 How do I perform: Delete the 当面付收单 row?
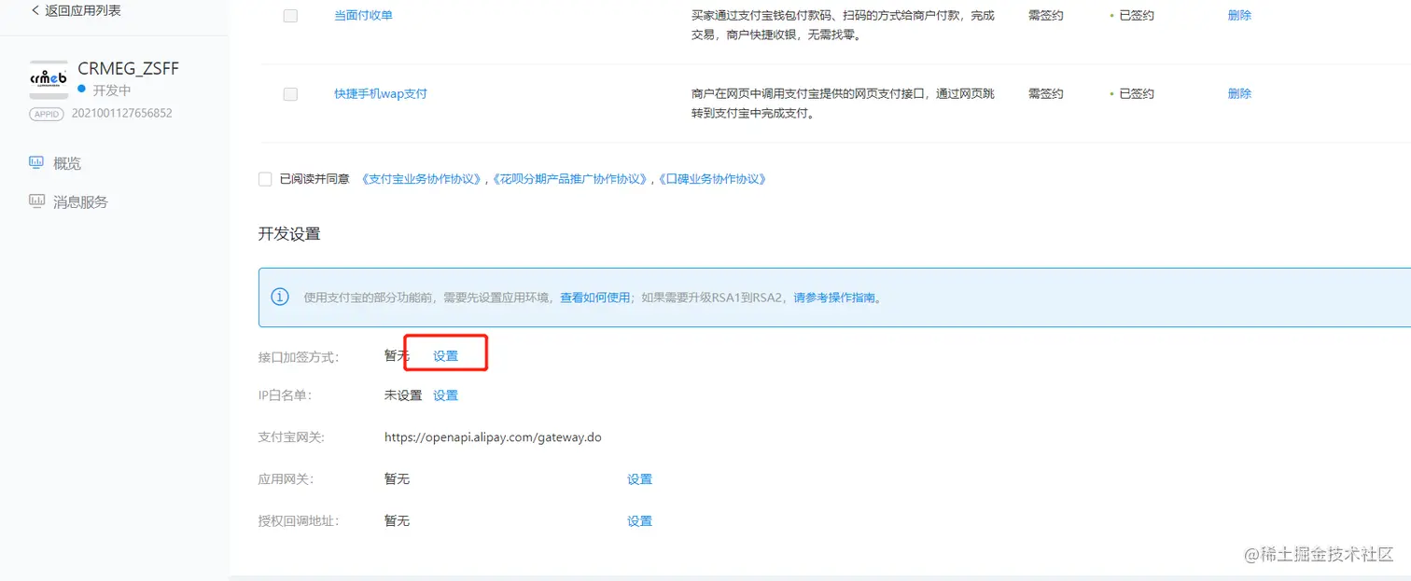click(x=1239, y=15)
